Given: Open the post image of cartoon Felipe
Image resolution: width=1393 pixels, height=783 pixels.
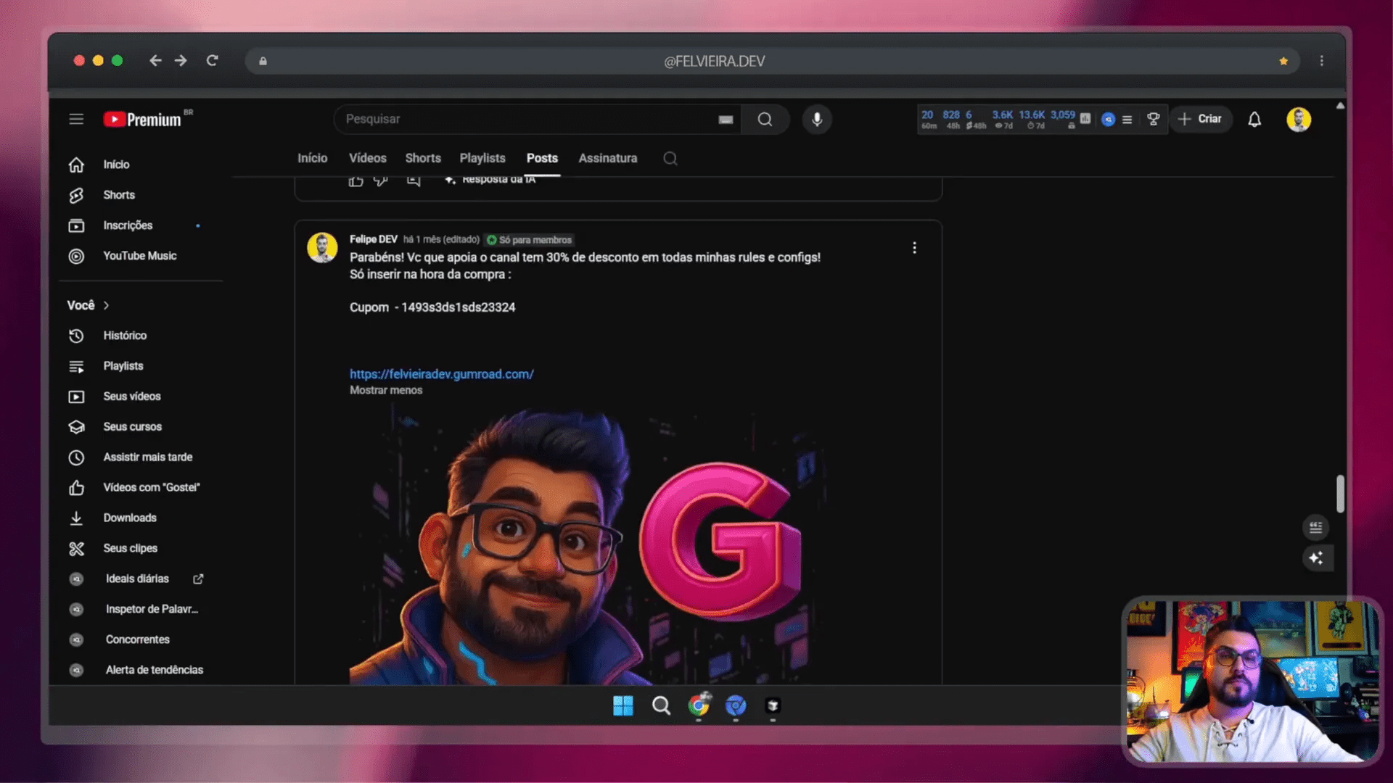Looking at the screenshot, I should tap(589, 545).
